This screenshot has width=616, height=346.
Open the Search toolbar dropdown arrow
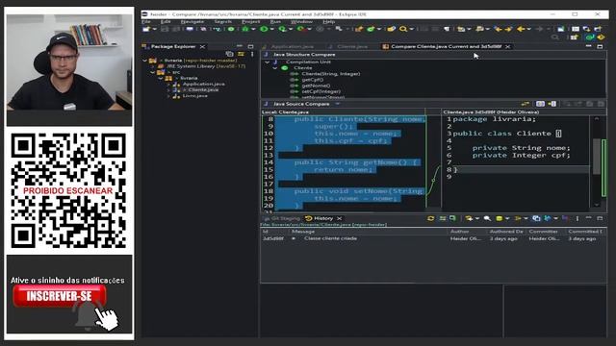click(411, 29)
